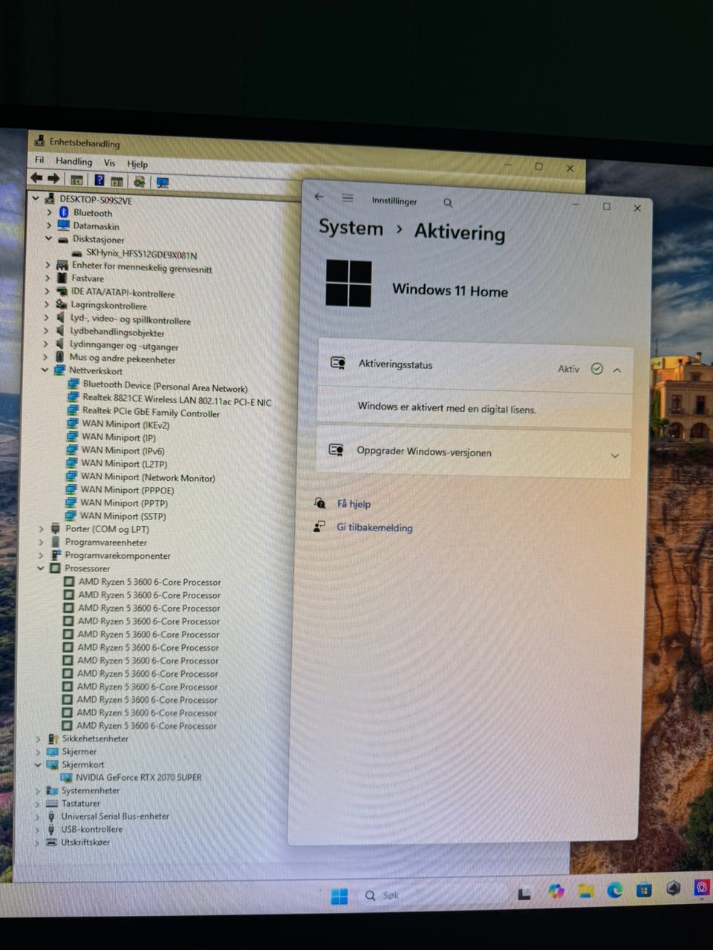Select IDE ATA/ATAPI-kontrollere category
This screenshot has width=713, height=950.
(123, 292)
